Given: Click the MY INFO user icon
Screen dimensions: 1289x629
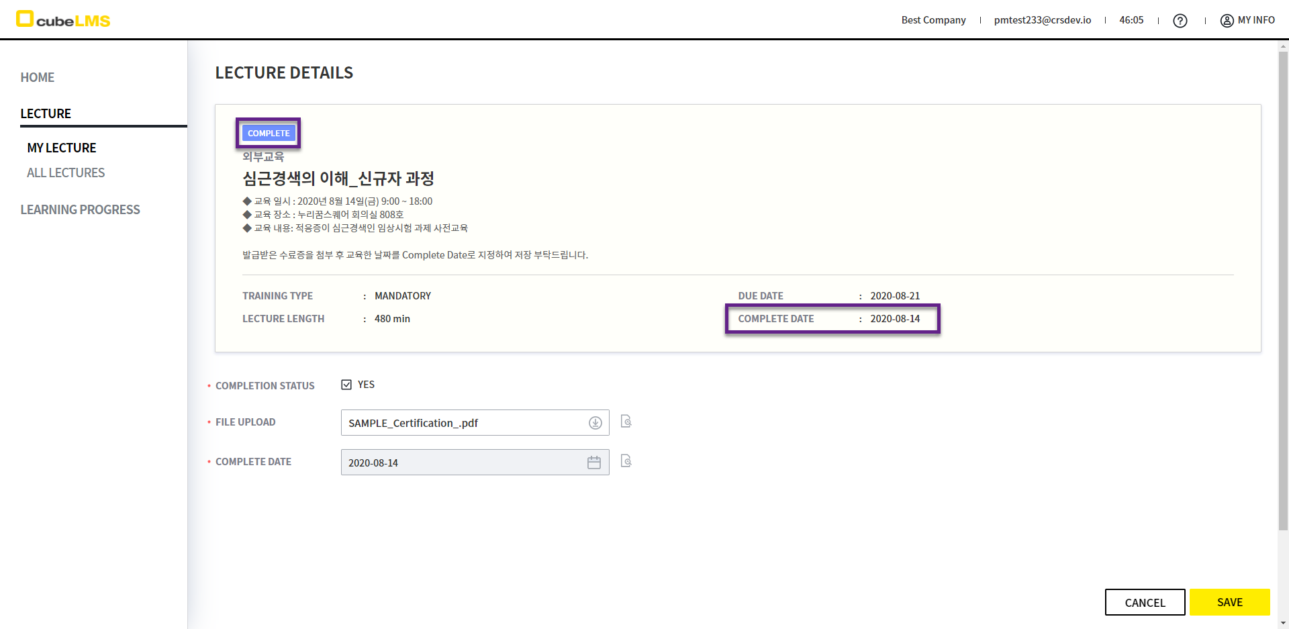Looking at the screenshot, I should point(1227,21).
